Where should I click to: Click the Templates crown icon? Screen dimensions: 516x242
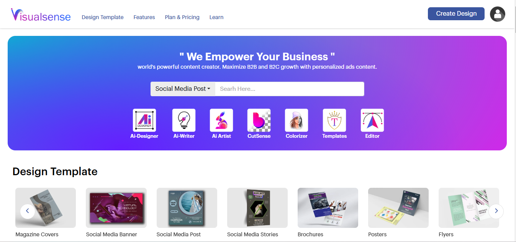pos(334,120)
